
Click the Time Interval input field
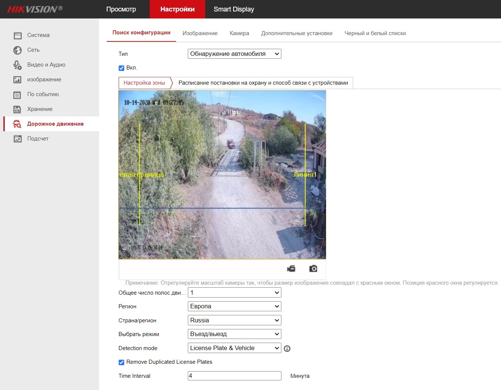click(x=234, y=376)
